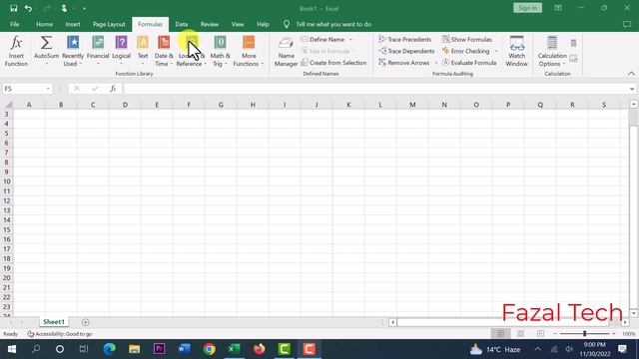This screenshot has width=639, height=359.
Task: Select row 10 header
Action: point(7,181)
